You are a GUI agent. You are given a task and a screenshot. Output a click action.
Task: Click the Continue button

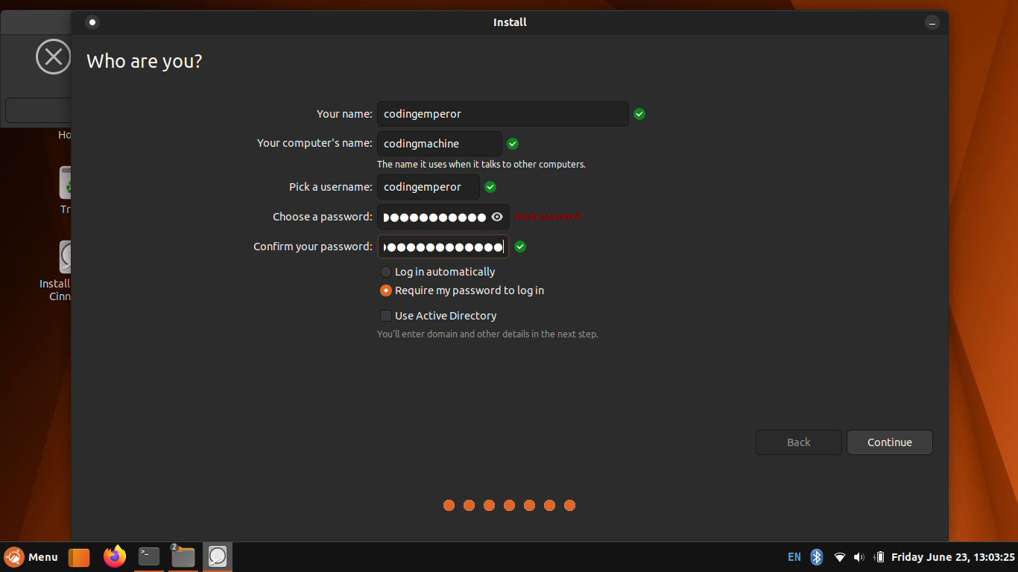(889, 442)
